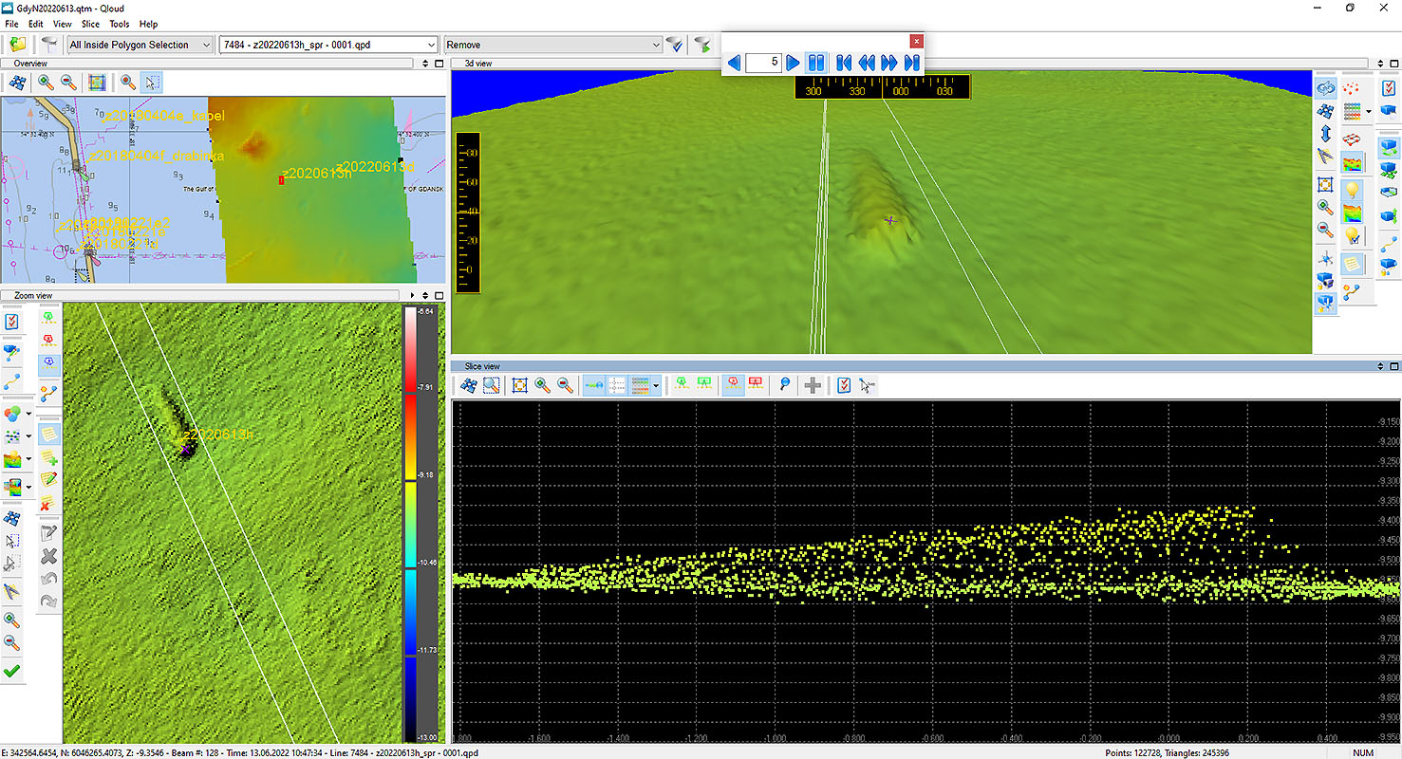Click the green checkmark in Zoom view sidebar
Screen dimensions: 1402x759
click(12, 672)
